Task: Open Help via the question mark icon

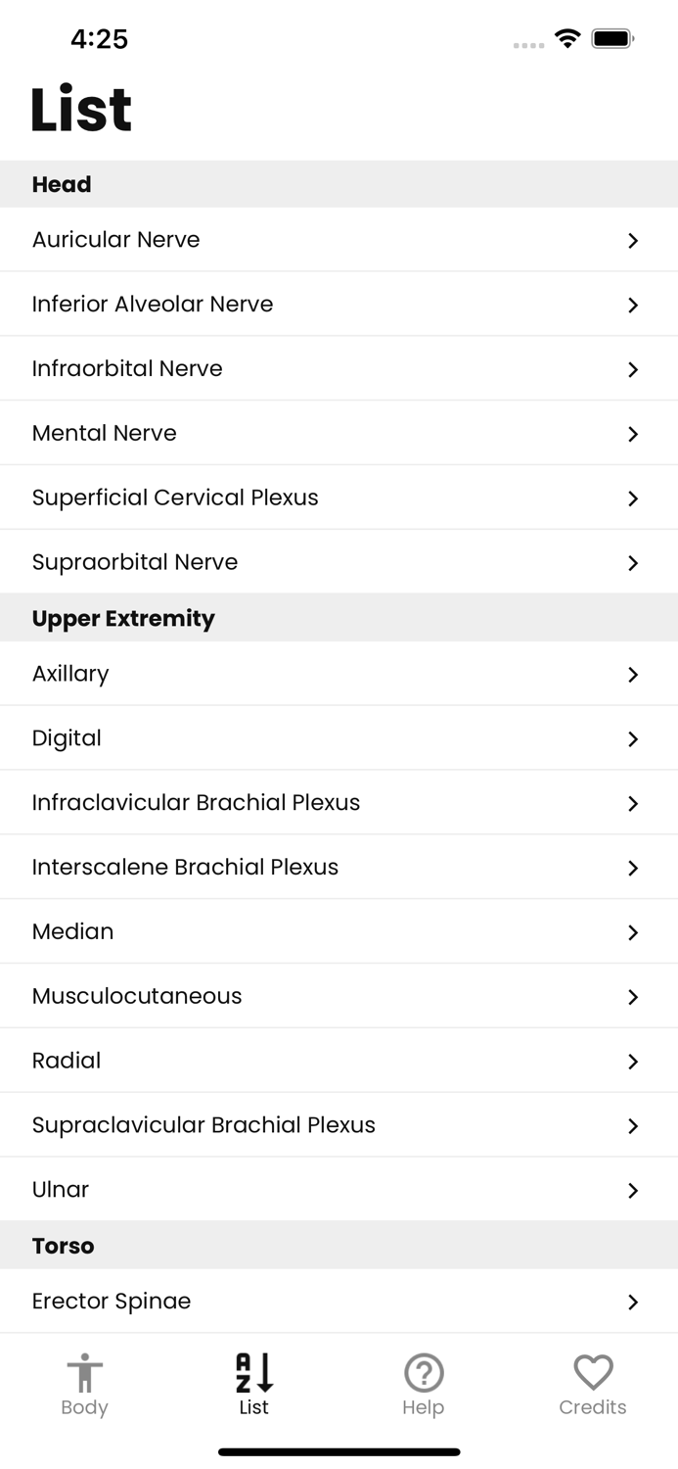Action: [x=424, y=1374]
